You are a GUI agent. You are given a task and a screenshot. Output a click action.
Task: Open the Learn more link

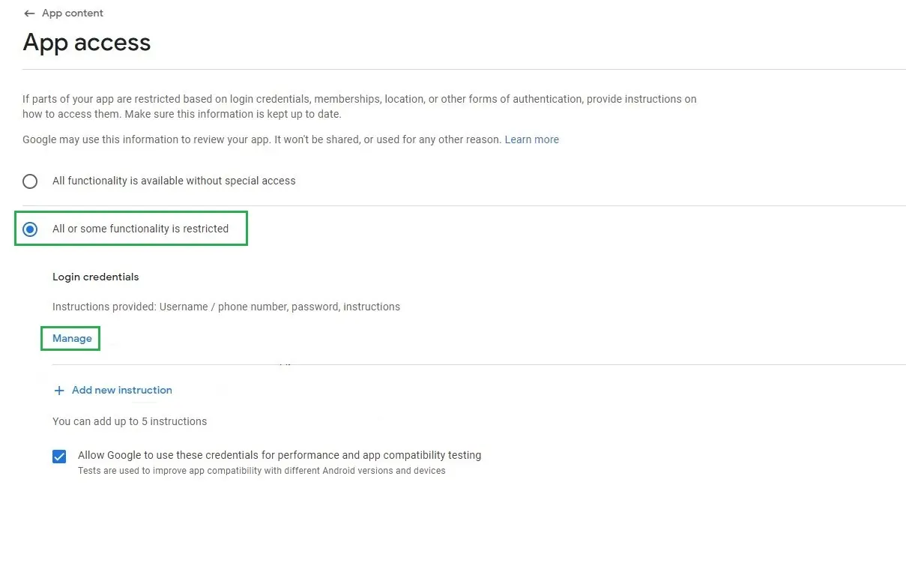pos(532,139)
